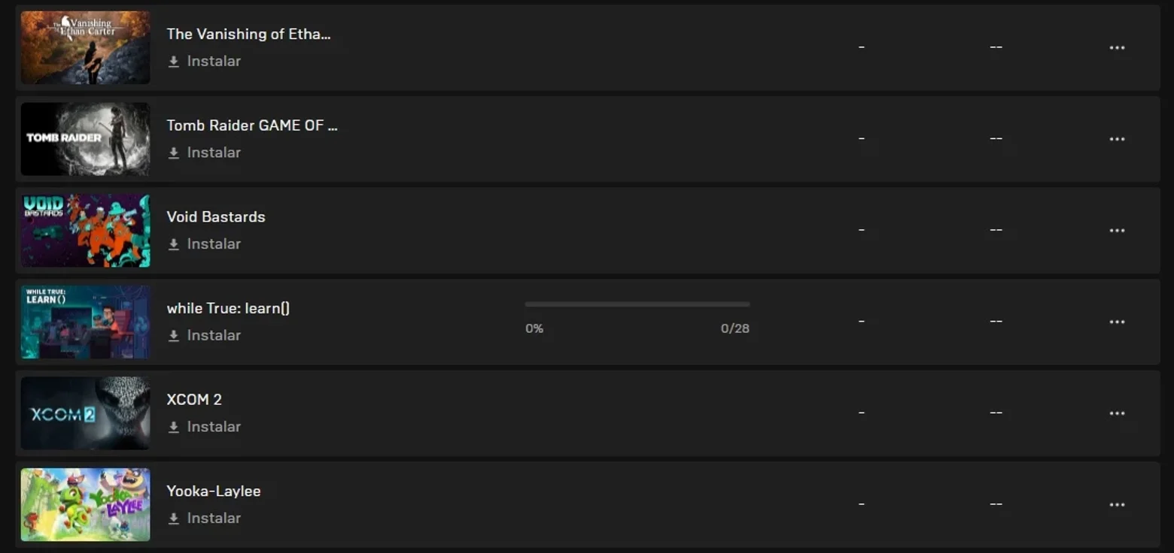Install XCOM 2 via Instalar link
Screen dimensions: 1174x553
pyautogui.click(x=214, y=427)
